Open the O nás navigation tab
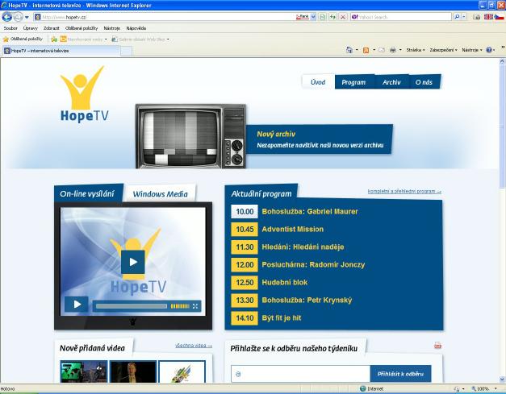The width and height of the screenshot is (506, 394). 424,82
